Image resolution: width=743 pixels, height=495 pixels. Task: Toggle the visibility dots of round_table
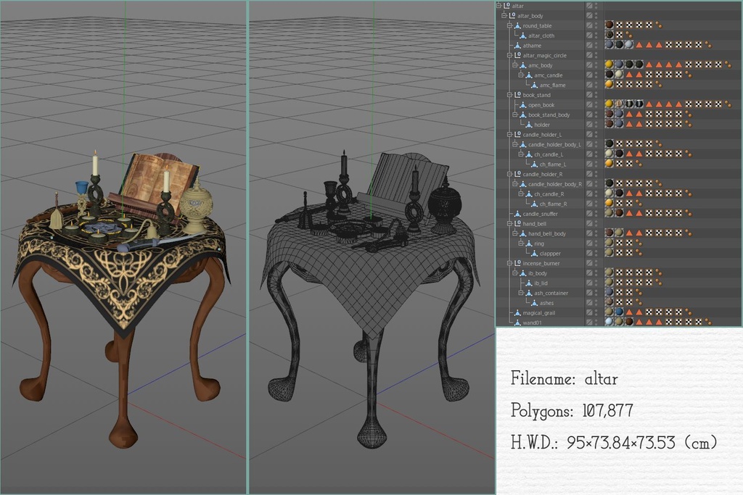[596, 25]
